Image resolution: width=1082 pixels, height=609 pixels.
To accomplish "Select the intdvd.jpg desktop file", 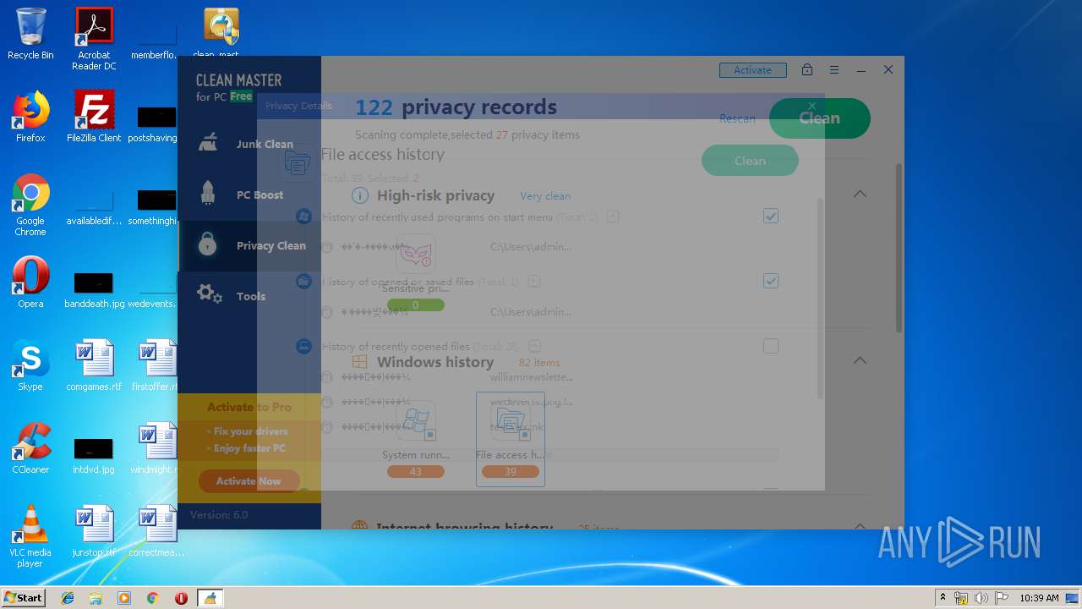I will coord(94,454).
